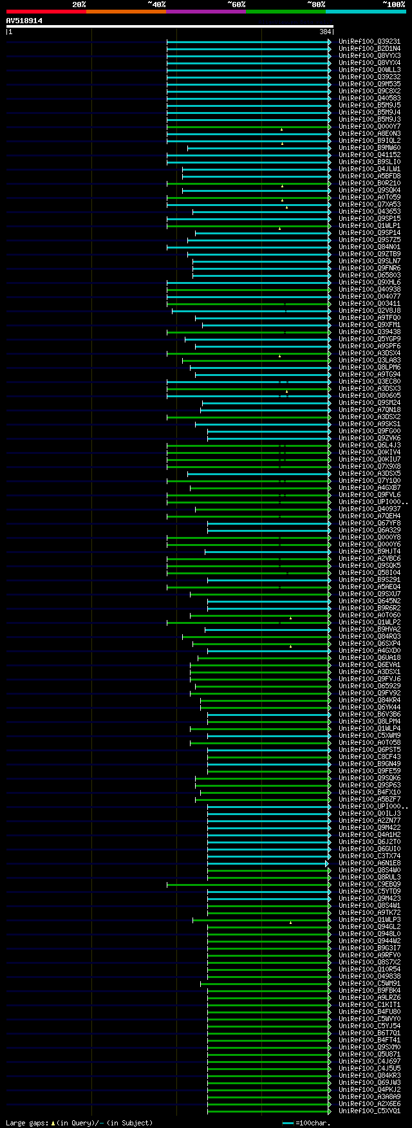
Task: Select the AV518914 query title
Action: (24, 21)
